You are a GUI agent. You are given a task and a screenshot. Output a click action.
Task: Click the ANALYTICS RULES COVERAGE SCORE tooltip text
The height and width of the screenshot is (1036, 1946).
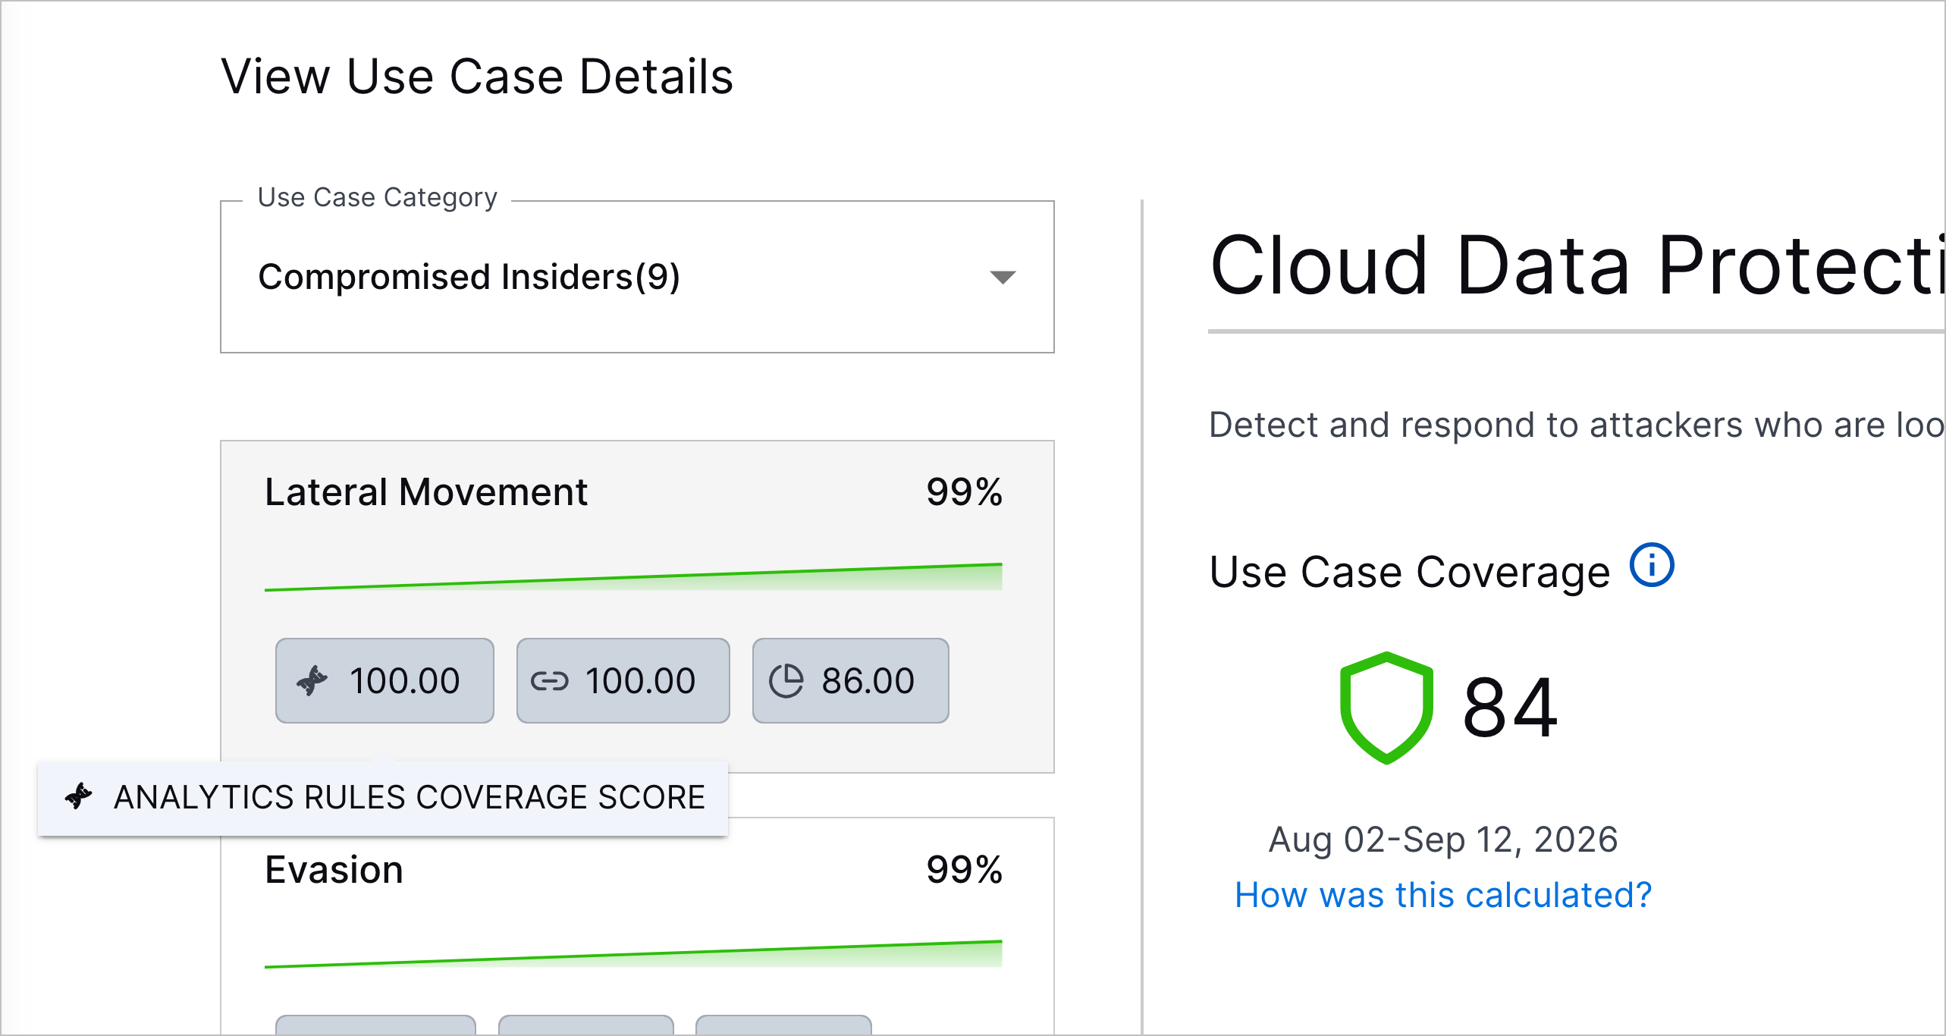point(410,797)
